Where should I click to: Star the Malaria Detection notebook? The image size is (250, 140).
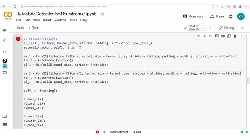tap(102, 14)
